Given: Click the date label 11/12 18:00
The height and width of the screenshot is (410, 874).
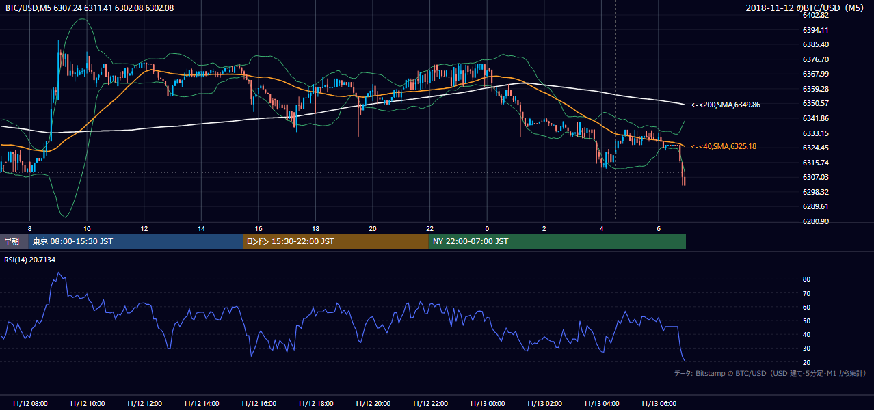Looking at the screenshot, I should pyautogui.click(x=315, y=404).
